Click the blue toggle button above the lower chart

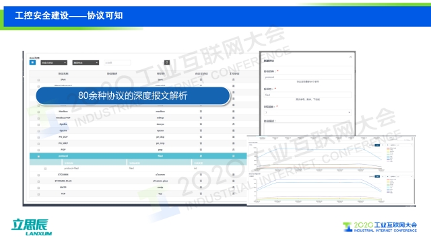tap(377, 176)
